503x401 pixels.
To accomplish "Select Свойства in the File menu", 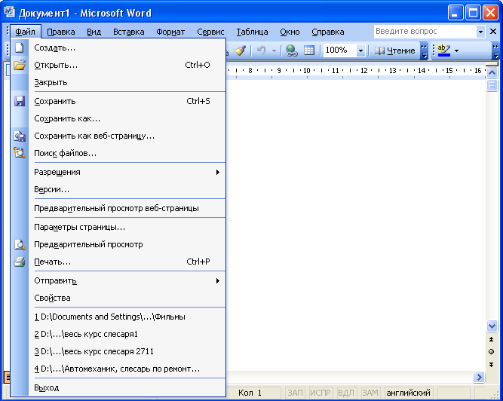I will pyautogui.click(x=118, y=298).
